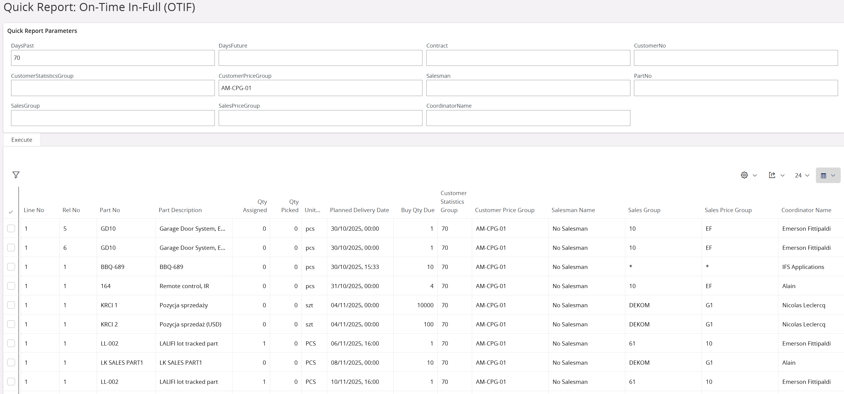Click the Execute tab below the parameters
This screenshot has height=394, width=844.
click(x=21, y=139)
